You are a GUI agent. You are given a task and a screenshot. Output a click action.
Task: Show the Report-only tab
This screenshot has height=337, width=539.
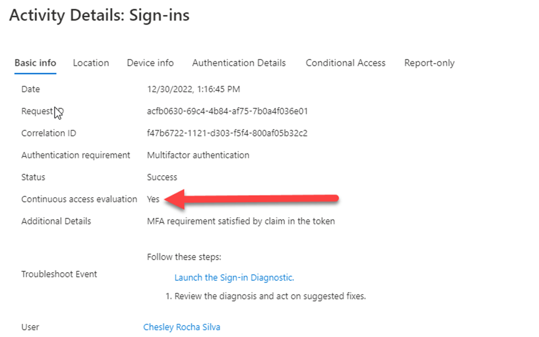[429, 63]
